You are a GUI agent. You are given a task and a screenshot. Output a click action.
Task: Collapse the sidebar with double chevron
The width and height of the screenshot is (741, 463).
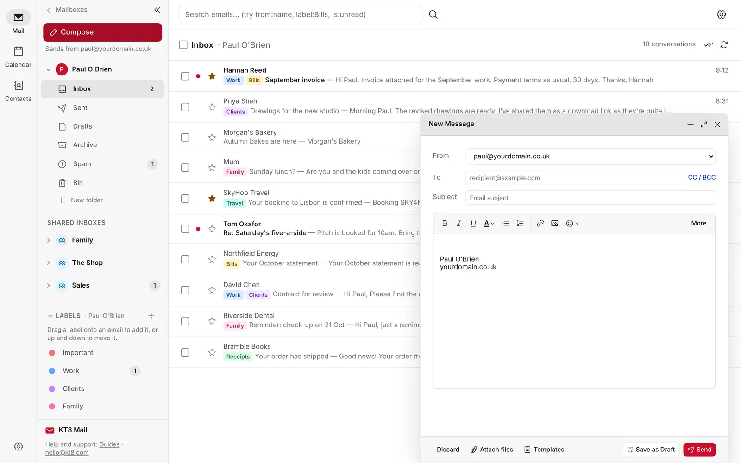[157, 10]
